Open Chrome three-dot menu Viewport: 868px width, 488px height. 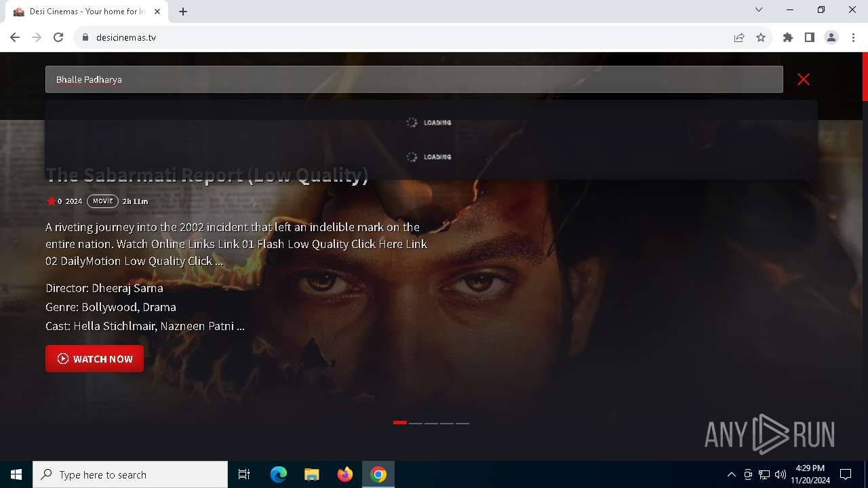(853, 37)
